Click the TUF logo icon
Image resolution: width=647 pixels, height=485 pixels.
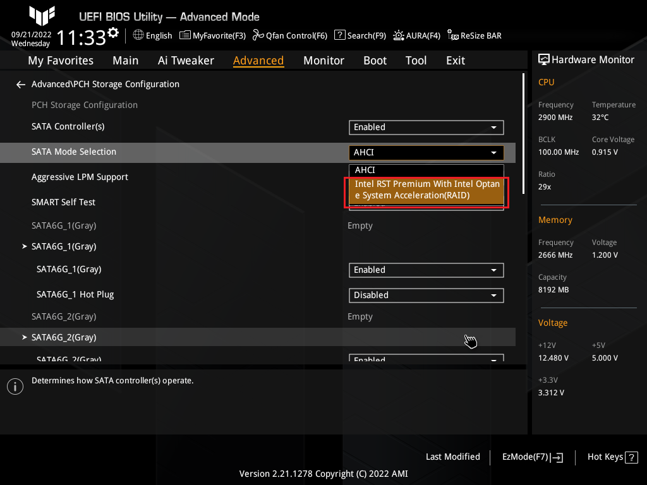[42, 16]
